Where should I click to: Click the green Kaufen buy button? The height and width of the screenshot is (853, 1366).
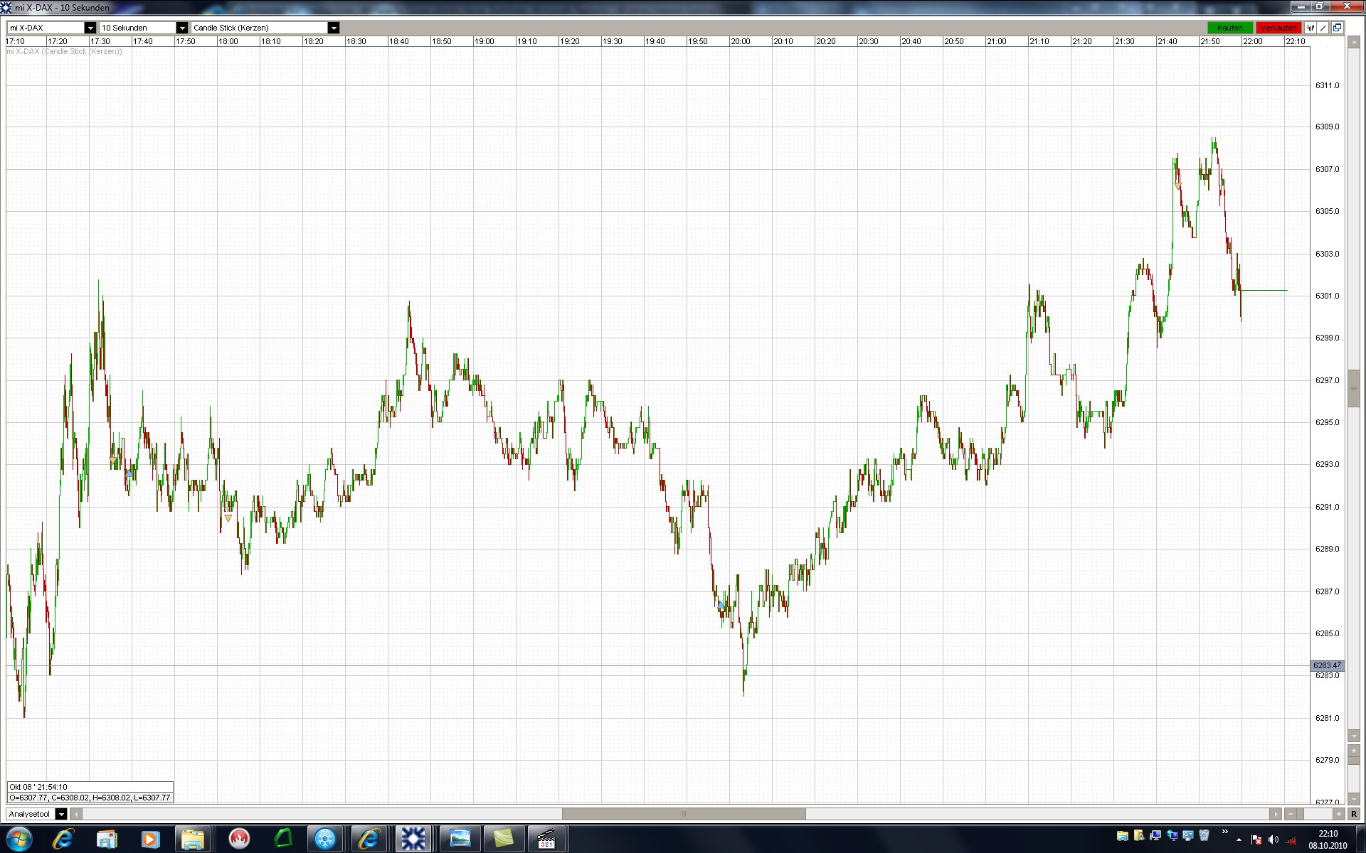tap(1229, 28)
